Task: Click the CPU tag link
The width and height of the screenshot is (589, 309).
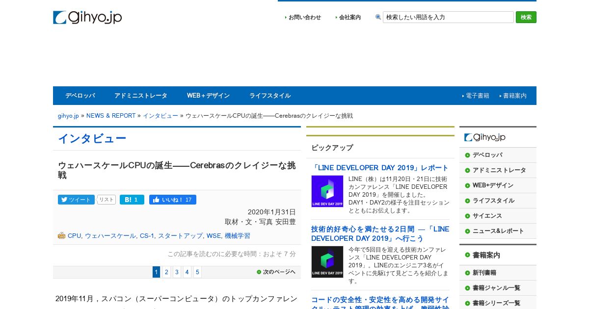Action: point(75,235)
